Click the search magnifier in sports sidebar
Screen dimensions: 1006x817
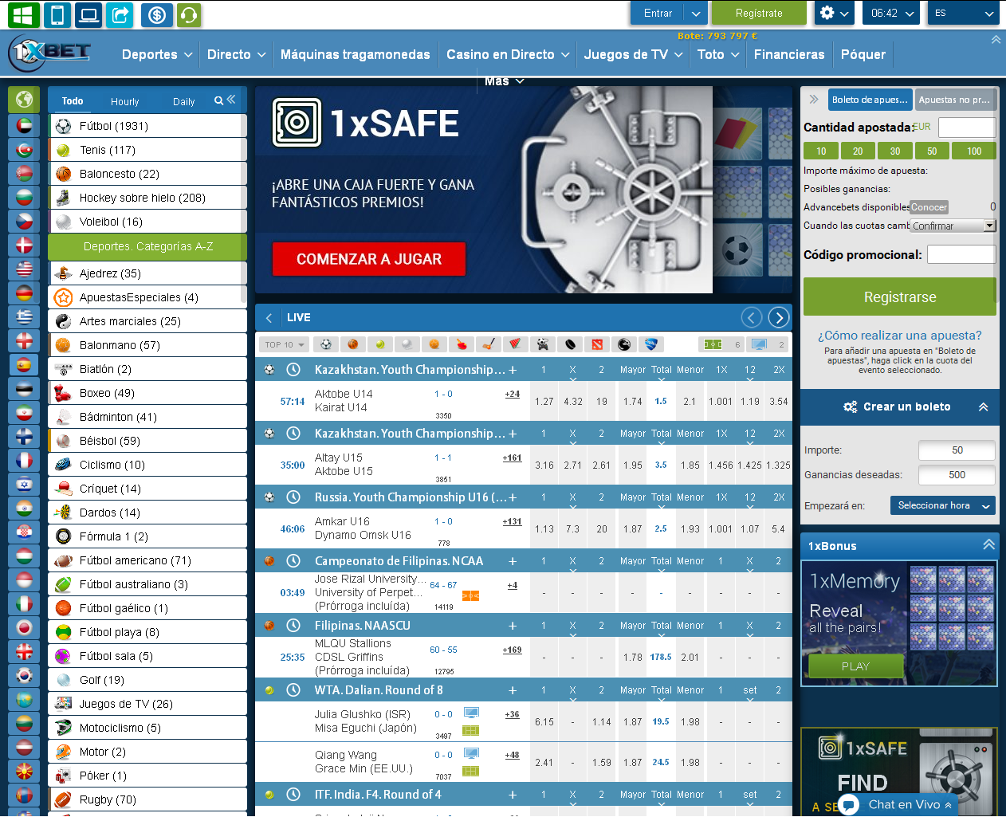tap(218, 100)
